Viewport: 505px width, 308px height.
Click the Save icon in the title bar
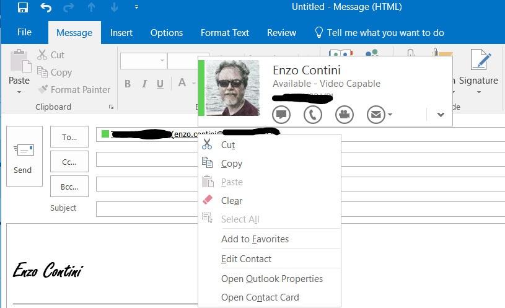coord(23,7)
